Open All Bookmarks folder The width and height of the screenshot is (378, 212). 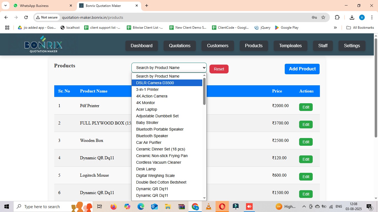click(x=360, y=28)
